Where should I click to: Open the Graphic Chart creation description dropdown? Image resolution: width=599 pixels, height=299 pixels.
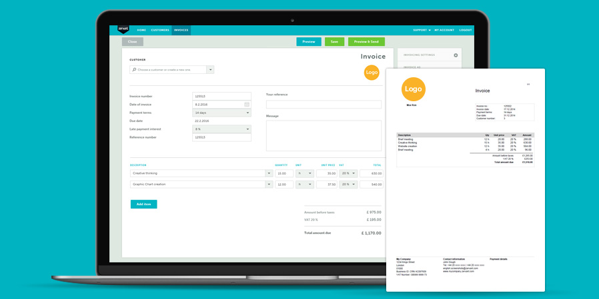click(269, 184)
